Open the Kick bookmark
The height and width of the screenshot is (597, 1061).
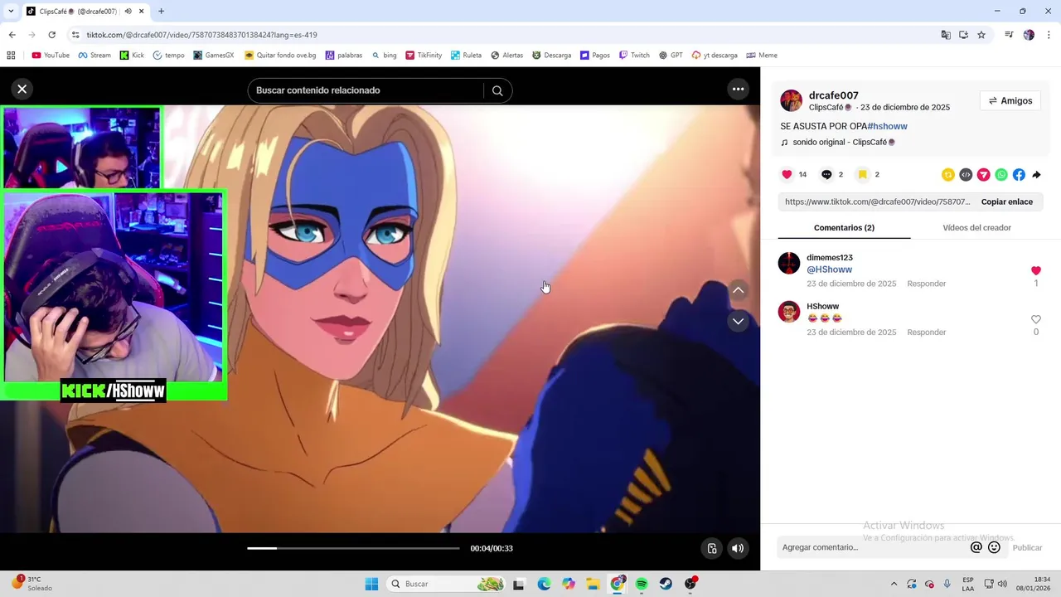[132, 56]
